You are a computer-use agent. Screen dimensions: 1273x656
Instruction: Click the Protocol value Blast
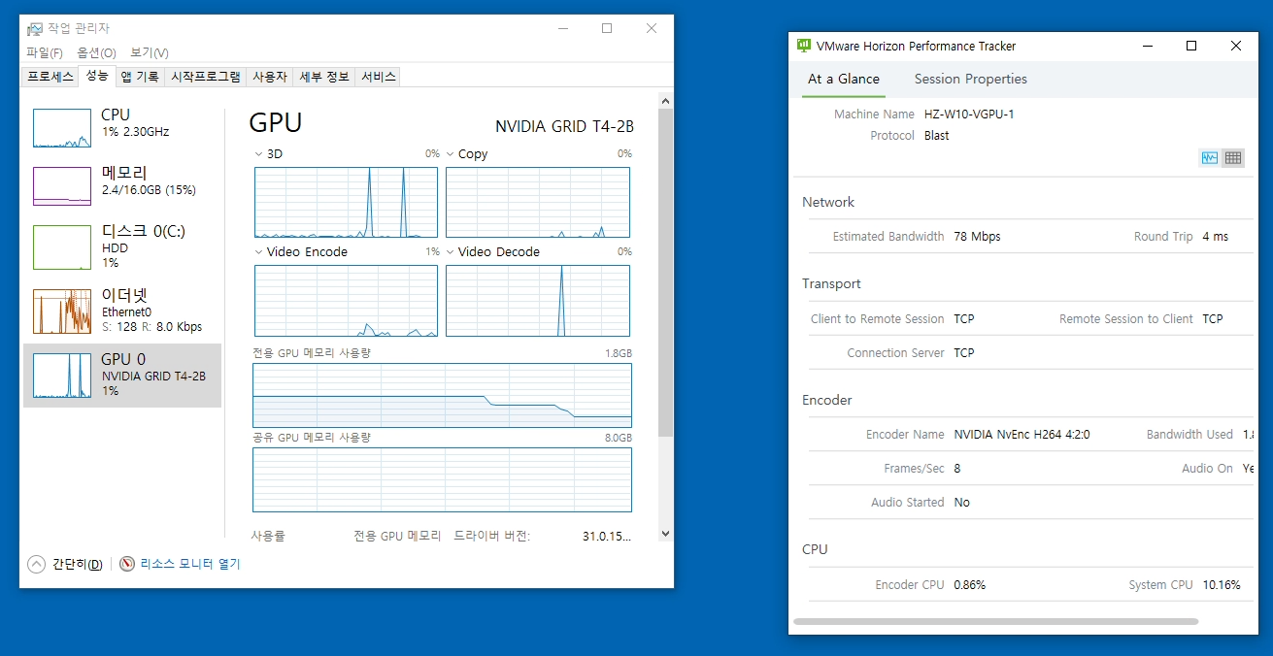click(x=937, y=136)
